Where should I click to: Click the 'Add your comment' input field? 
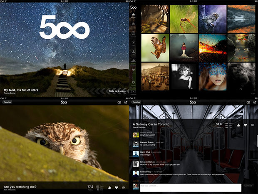pos(191,188)
